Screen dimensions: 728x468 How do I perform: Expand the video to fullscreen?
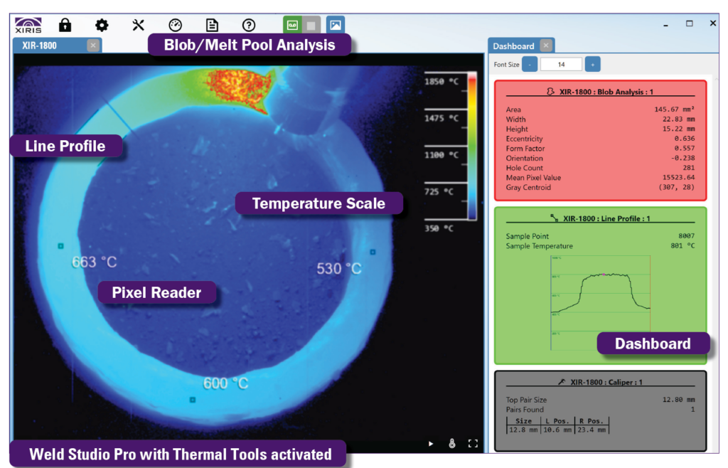473,443
